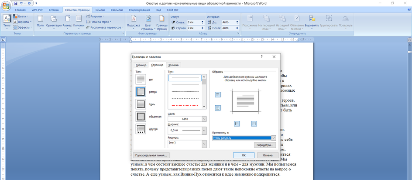Open the Темы themes gallery
Image resolution: width=412 pixels, height=180 pixels.
pyautogui.click(x=7, y=22)
